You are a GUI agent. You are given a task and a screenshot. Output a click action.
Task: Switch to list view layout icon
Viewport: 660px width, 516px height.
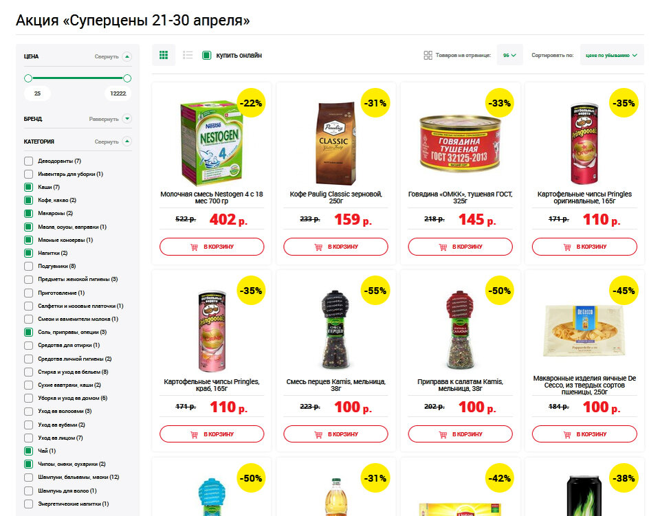coord(188,55)
